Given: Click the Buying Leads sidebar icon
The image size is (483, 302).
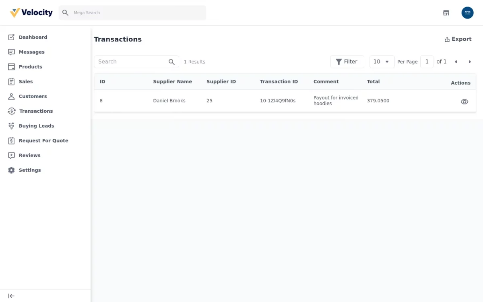Looking at the screenshot, I should [11, 126].
